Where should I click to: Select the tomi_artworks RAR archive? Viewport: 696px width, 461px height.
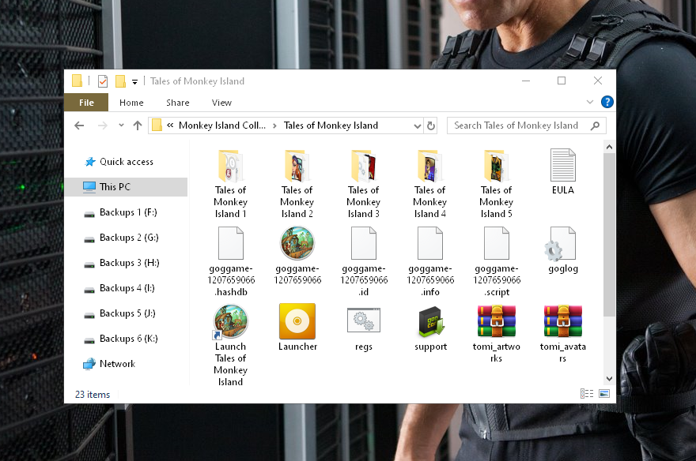(x=496, y=333)
